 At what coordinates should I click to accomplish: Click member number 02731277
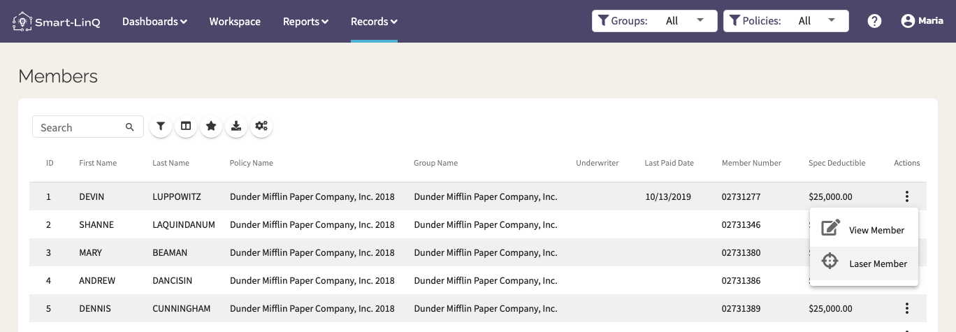[741, 196]
